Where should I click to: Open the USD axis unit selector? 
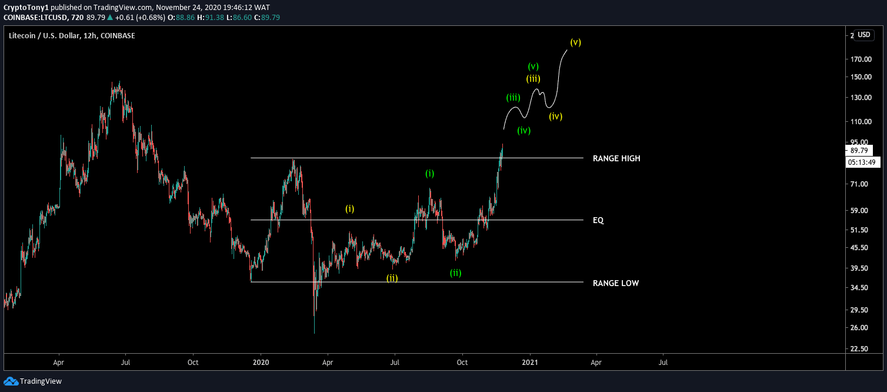point(863,35)
